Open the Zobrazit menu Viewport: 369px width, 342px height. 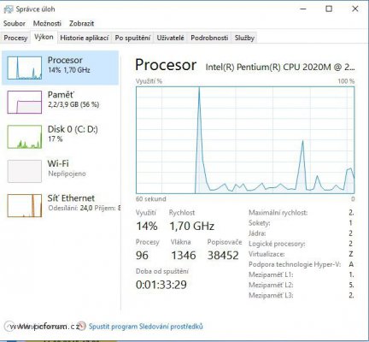81,23
